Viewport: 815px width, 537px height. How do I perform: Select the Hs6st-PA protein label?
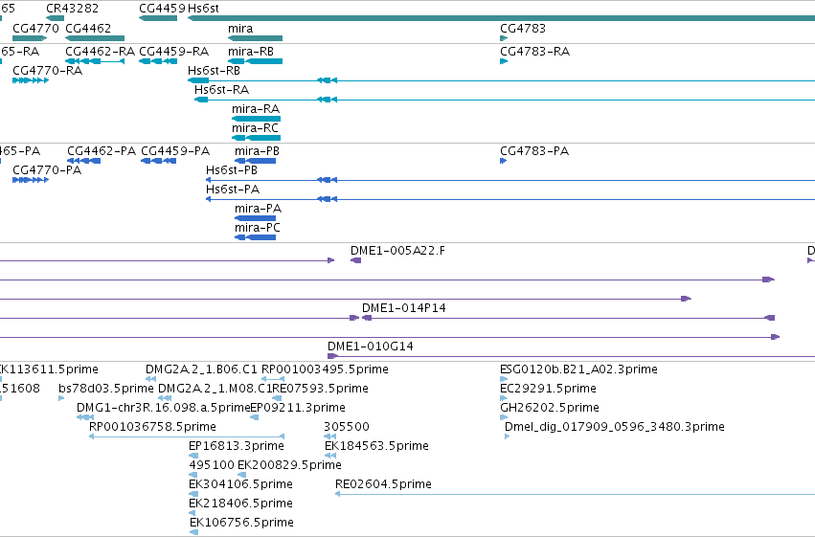point(233,190)
